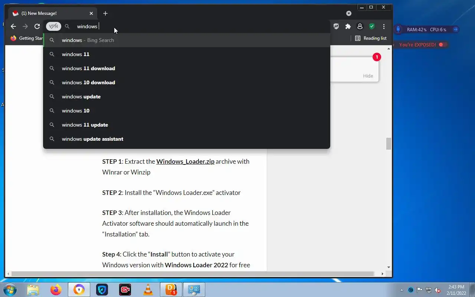The width and height of the screenshot is (475, 297).
Task: Open the tab search dropdown arrow
Action: click(349, 13)
